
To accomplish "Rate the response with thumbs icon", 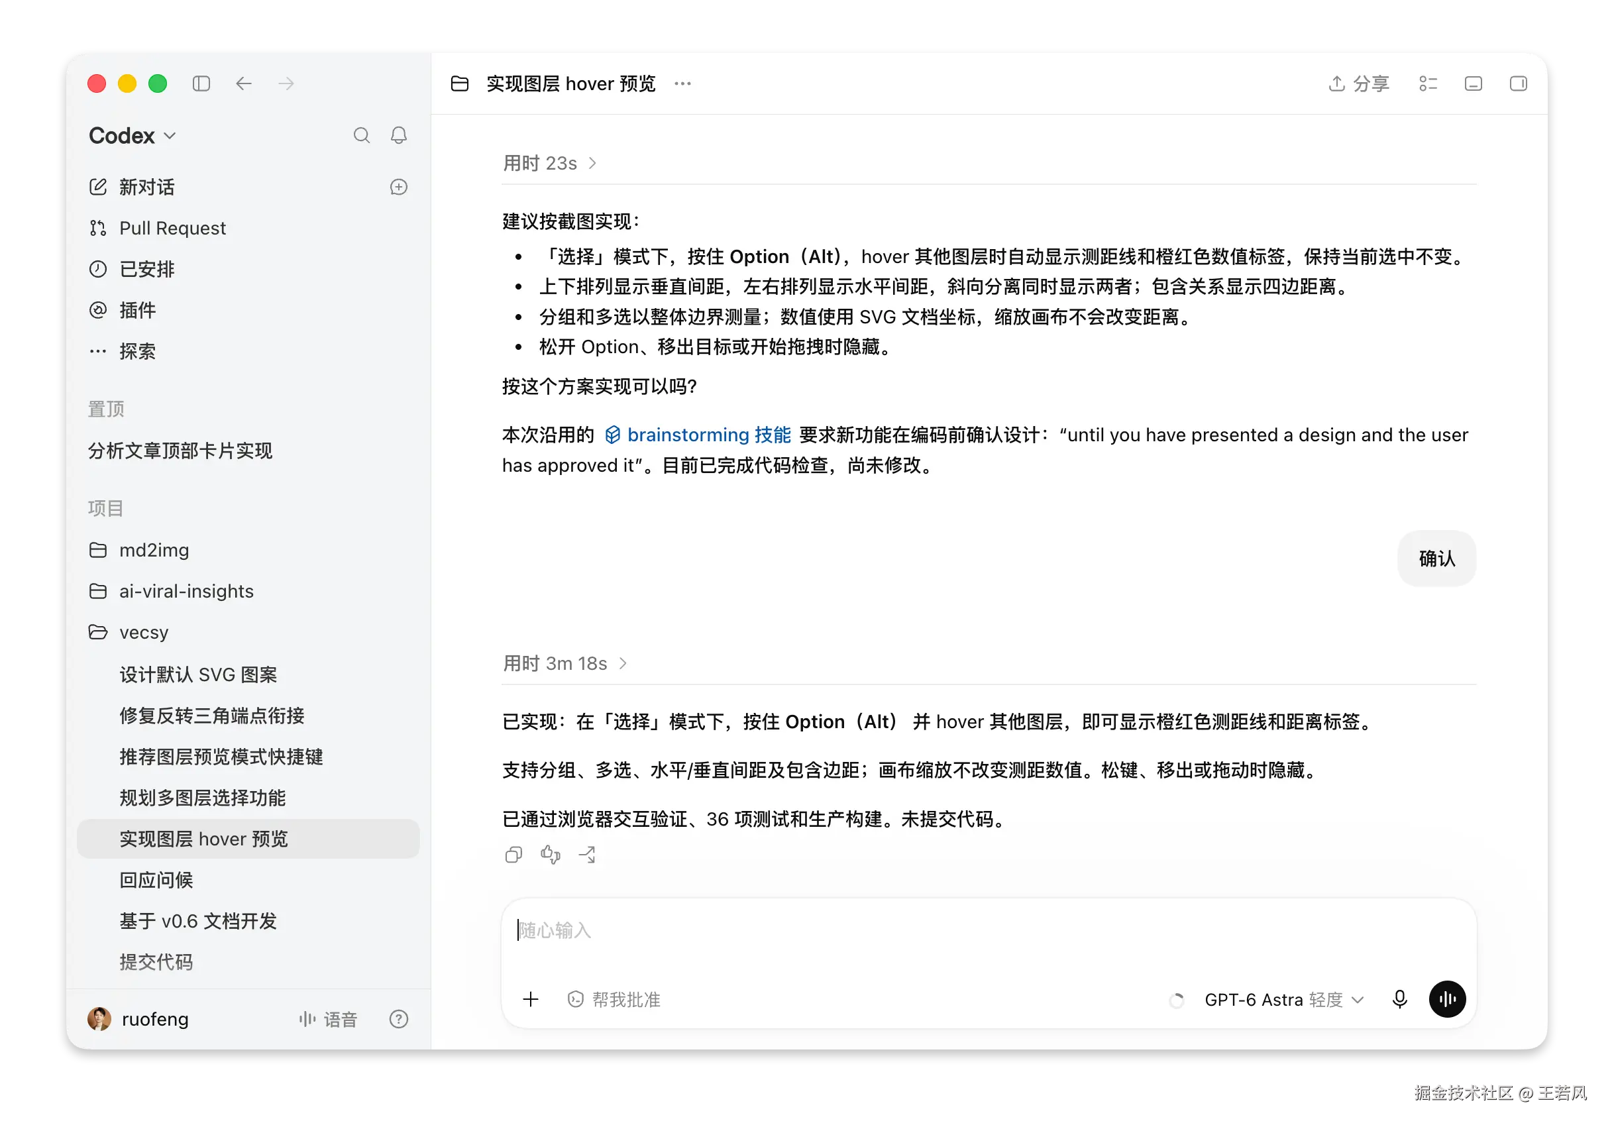I will point(551,855).
